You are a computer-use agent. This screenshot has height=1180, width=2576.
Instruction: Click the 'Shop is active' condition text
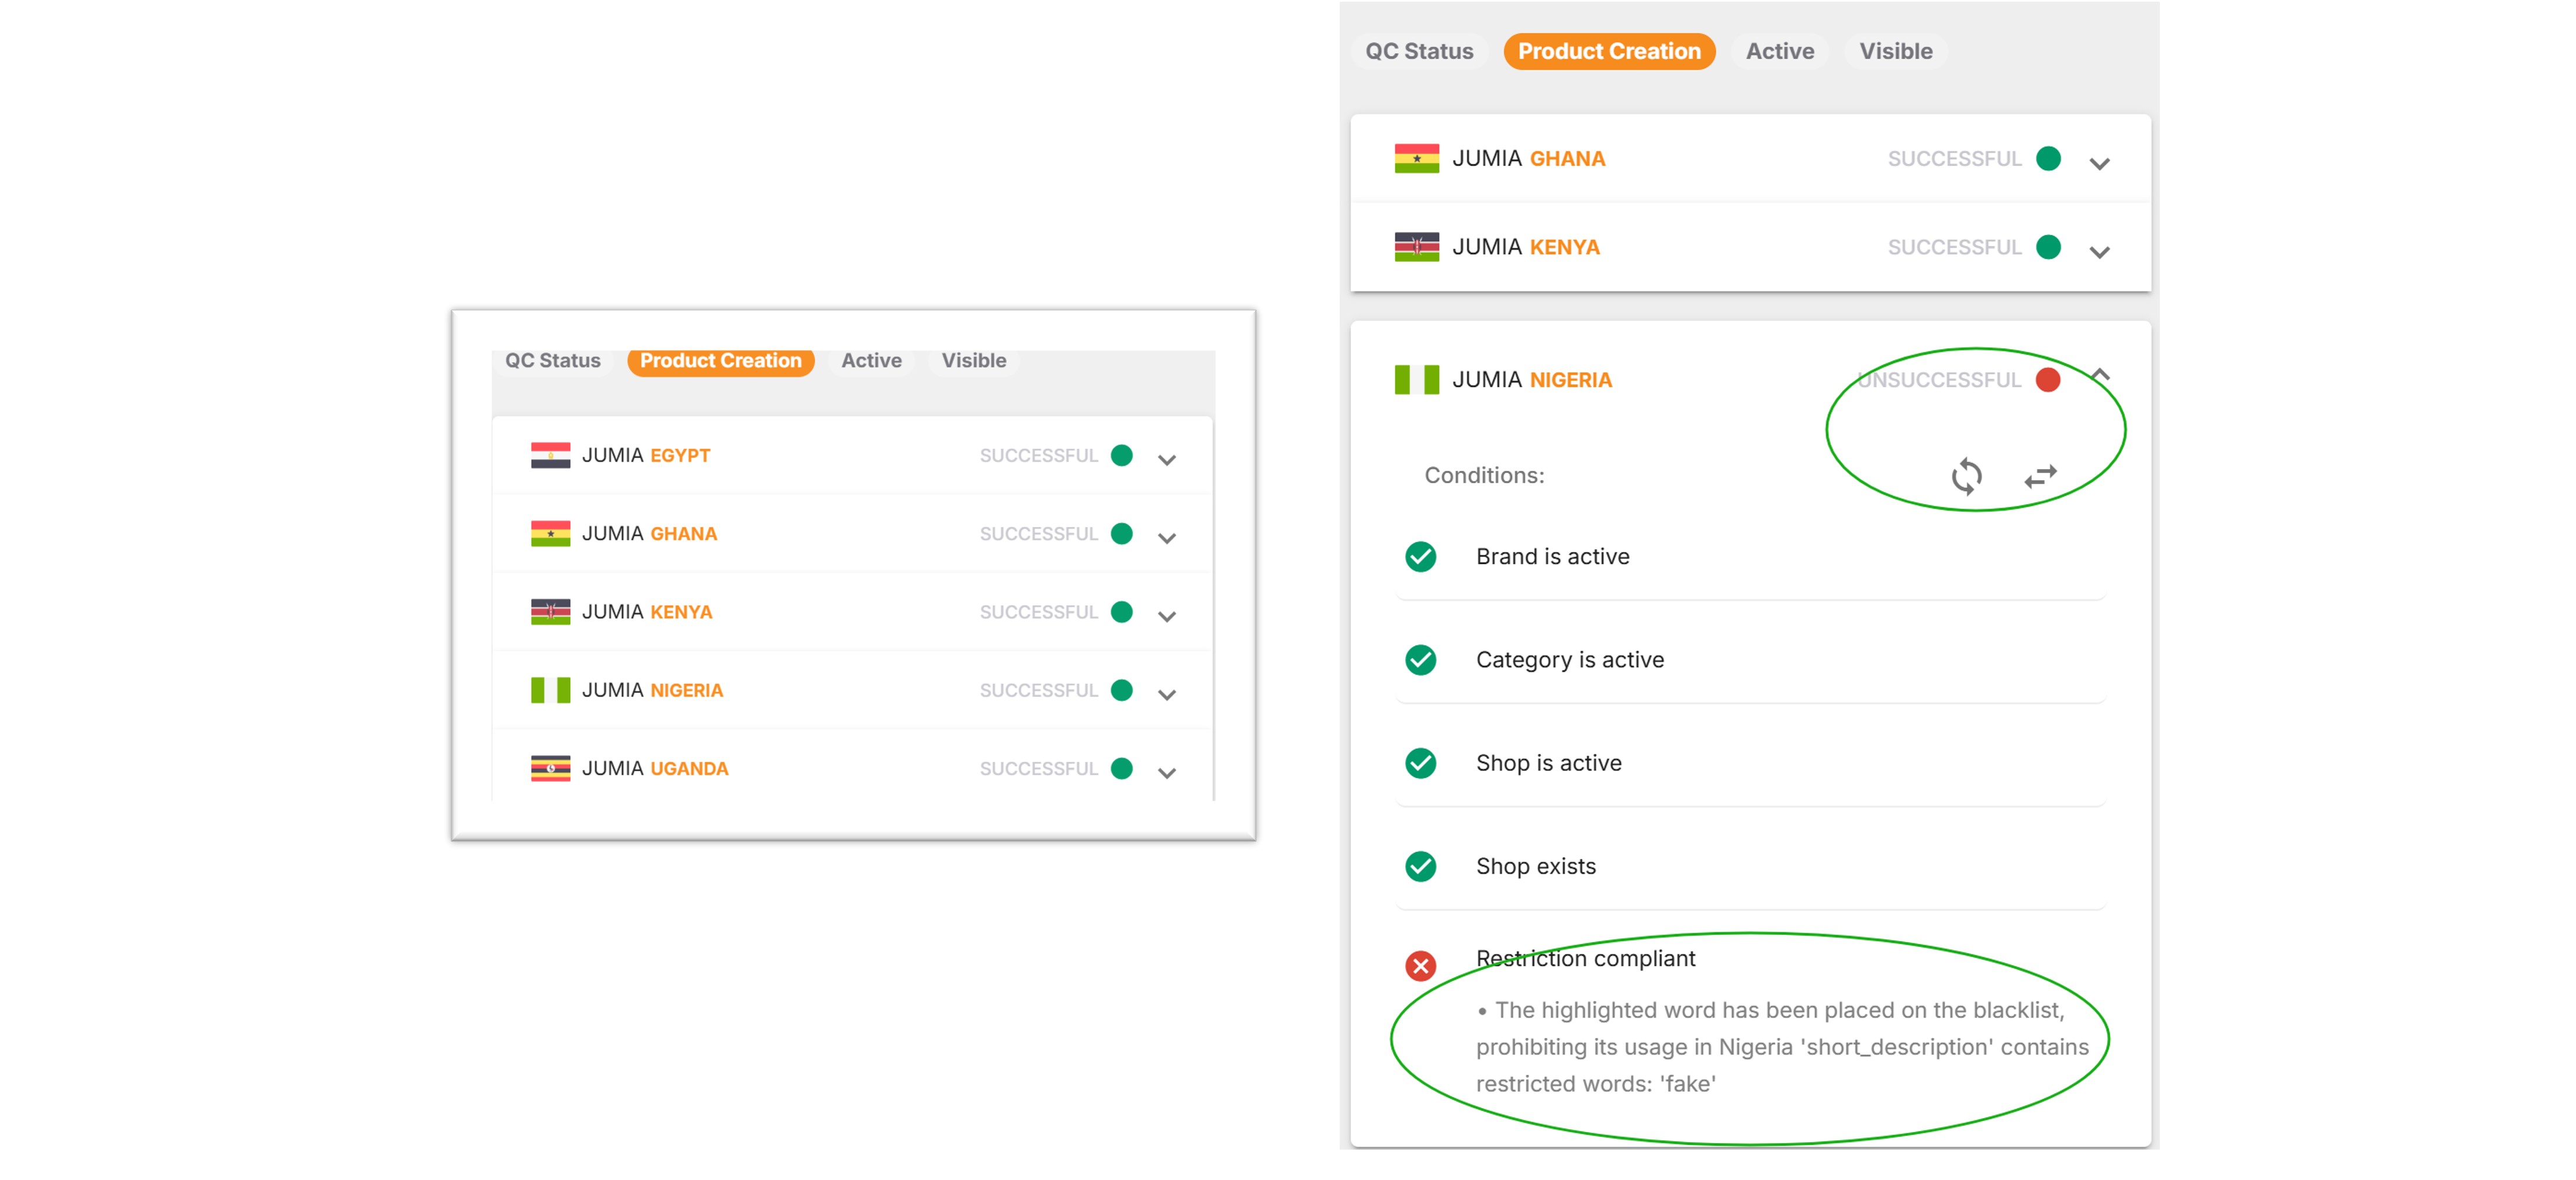pos(1548,763)
